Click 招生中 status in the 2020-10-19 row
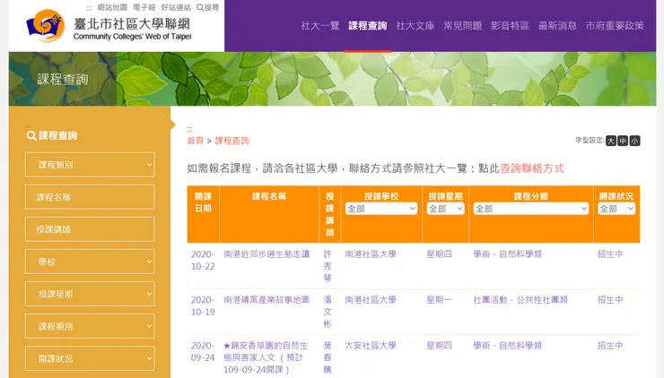 pyautogui.click(x=610, y=300)
